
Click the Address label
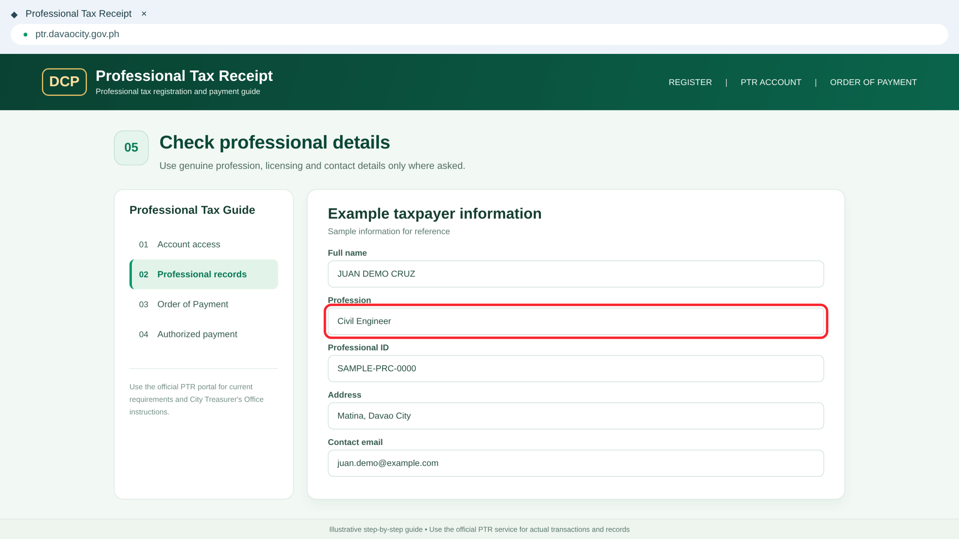[x=344, y=395]
